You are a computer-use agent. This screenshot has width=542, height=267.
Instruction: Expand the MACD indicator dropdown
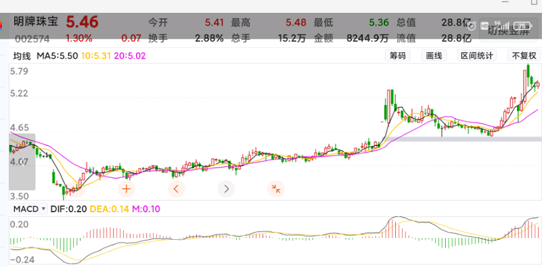coord(30,209)
